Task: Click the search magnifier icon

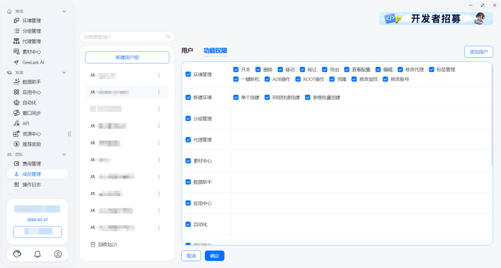Action: [x=168, y=37]
